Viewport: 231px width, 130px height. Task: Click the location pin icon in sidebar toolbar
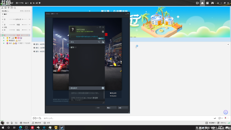9,8
